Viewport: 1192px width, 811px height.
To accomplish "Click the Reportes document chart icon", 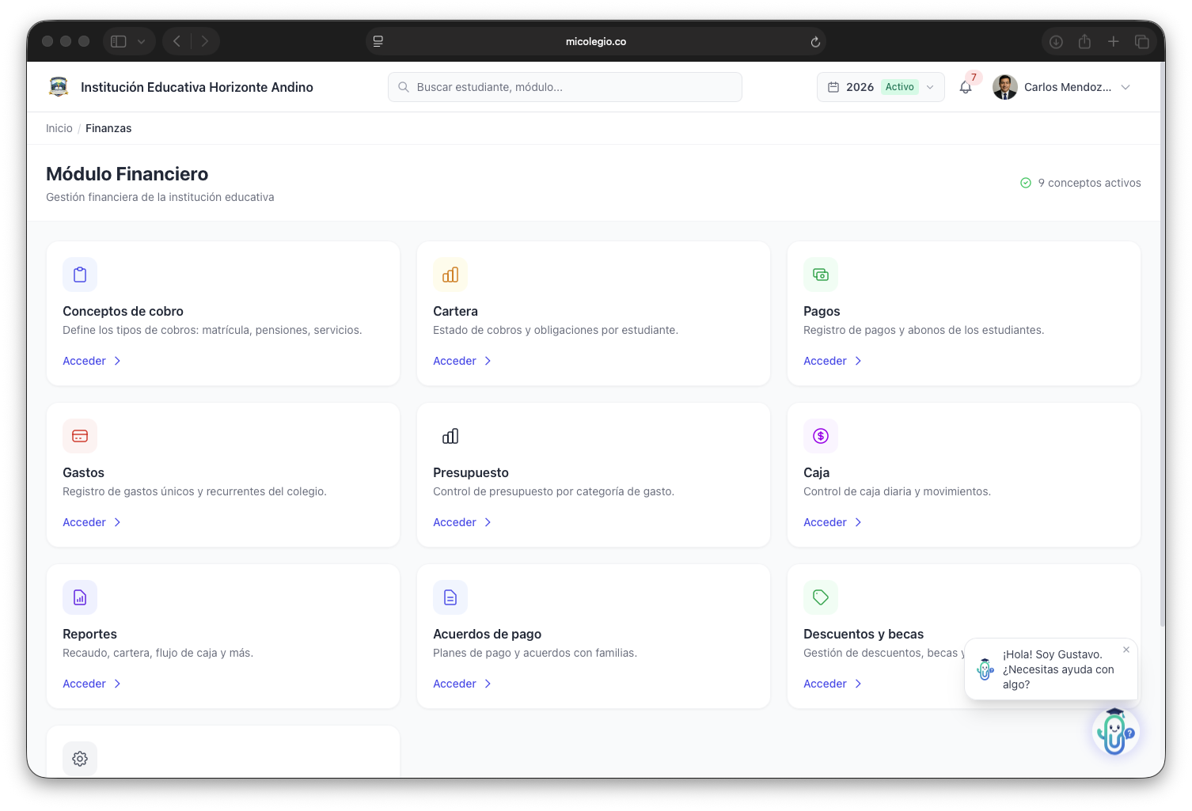I will (x=80, y=597).
